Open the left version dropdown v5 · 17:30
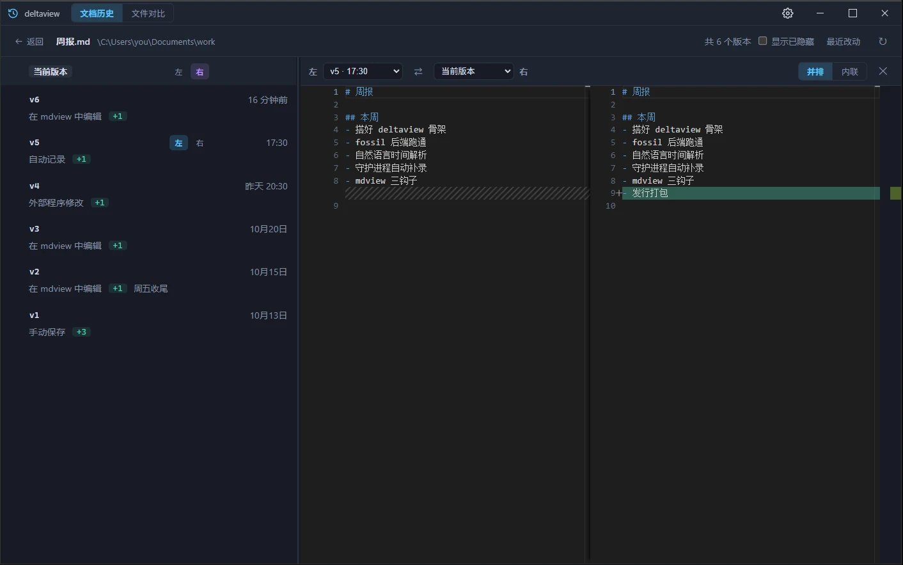 363,72
